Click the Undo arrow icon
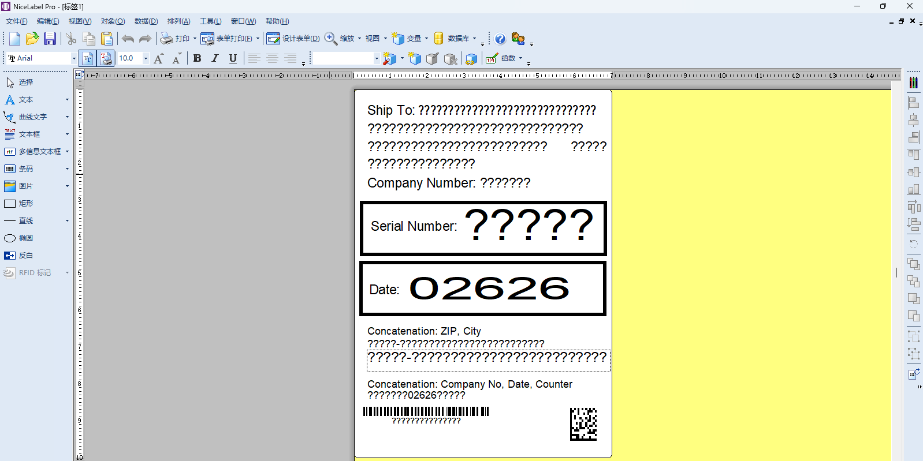The height and width of the screenshot is (461, 923). [x=128, y=39]
